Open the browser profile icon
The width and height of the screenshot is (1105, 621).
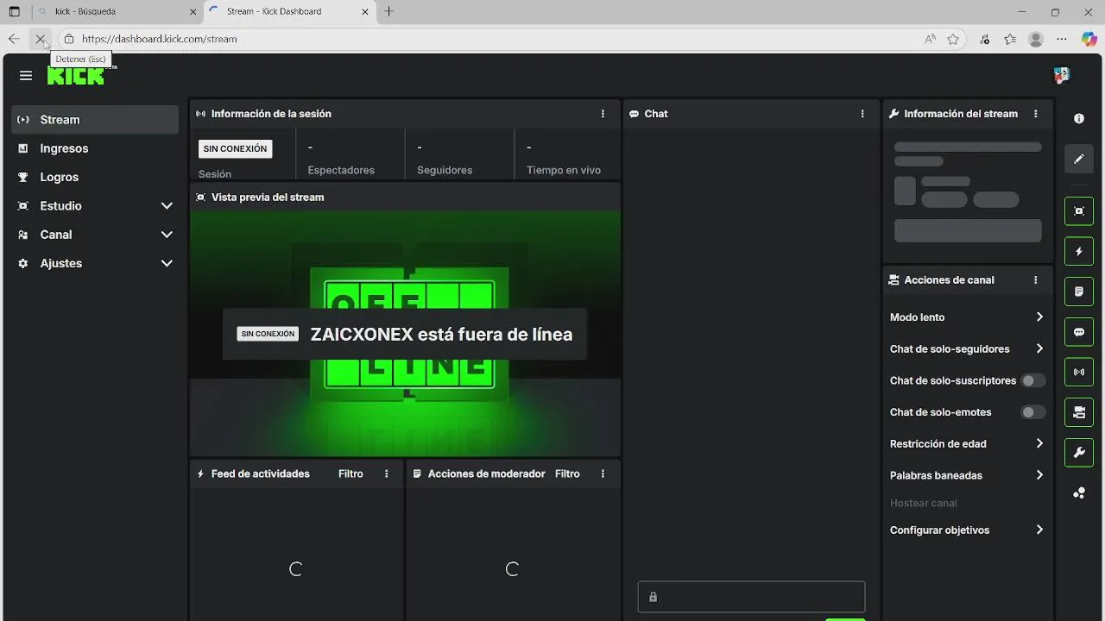click(1037, 39)
